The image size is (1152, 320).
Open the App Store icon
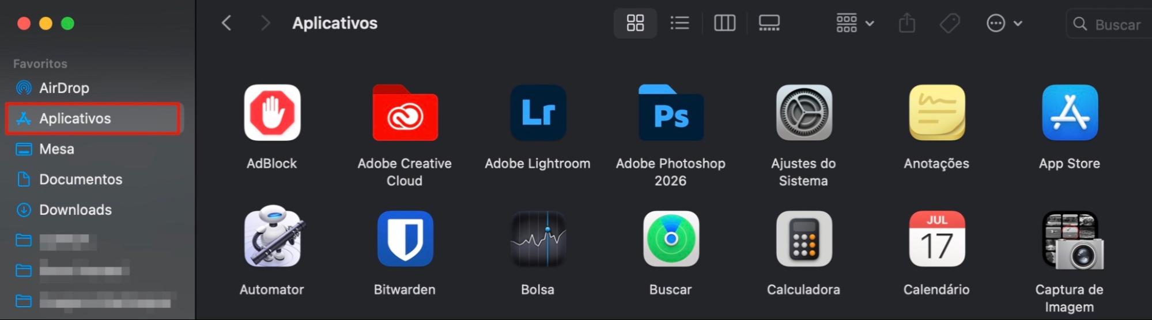(1070, 113)
